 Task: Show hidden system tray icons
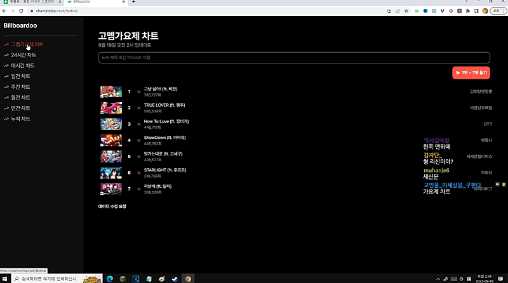pyautogui.click(x=438, y=279)
